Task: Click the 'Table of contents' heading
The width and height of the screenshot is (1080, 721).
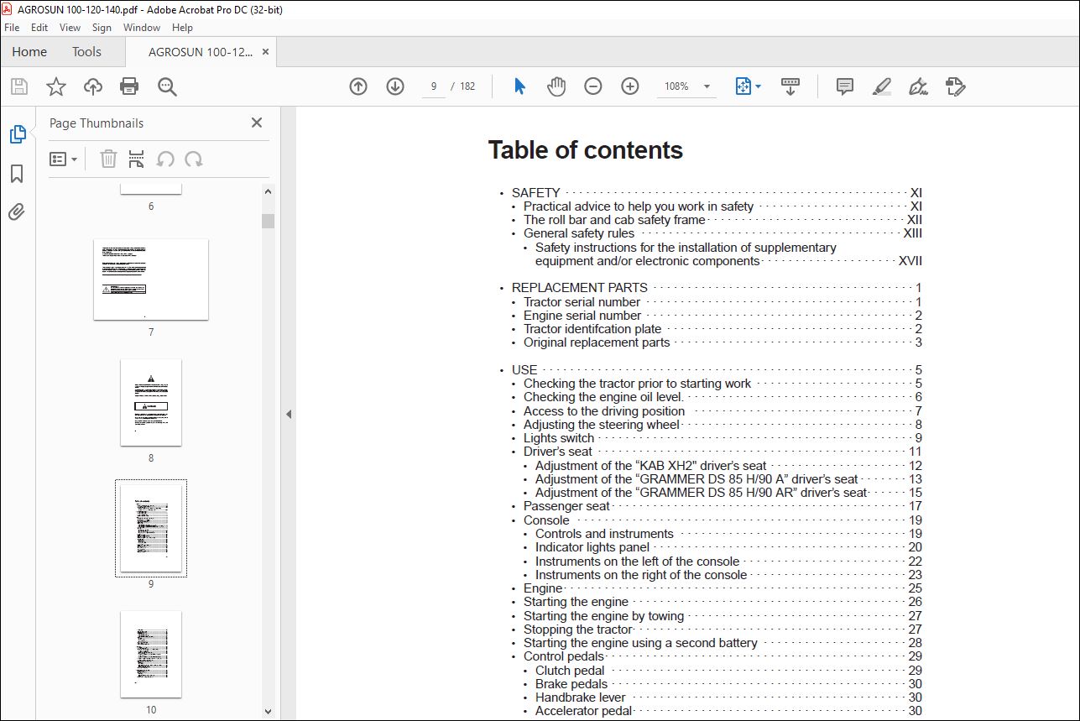Action: click(586, 150)
